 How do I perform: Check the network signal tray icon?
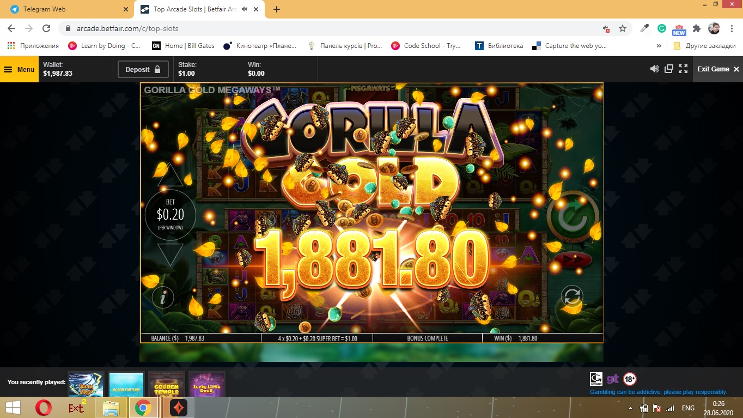point(670,408)
